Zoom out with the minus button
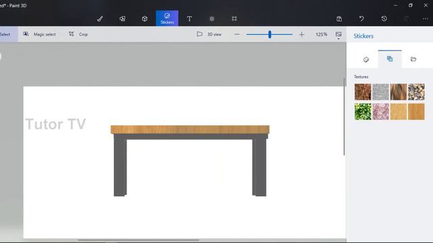 click(237, 34)
